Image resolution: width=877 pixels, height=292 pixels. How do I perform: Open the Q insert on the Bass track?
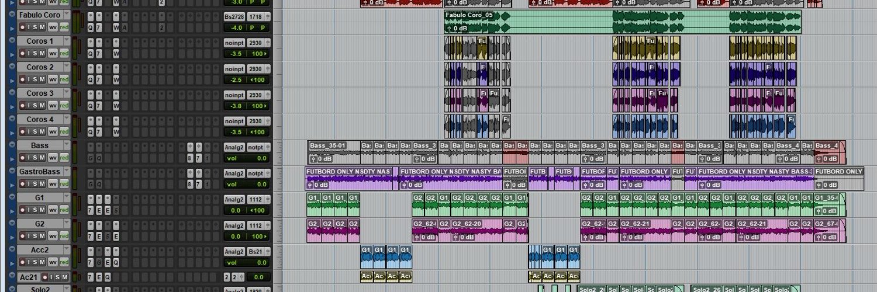(99, 158)
